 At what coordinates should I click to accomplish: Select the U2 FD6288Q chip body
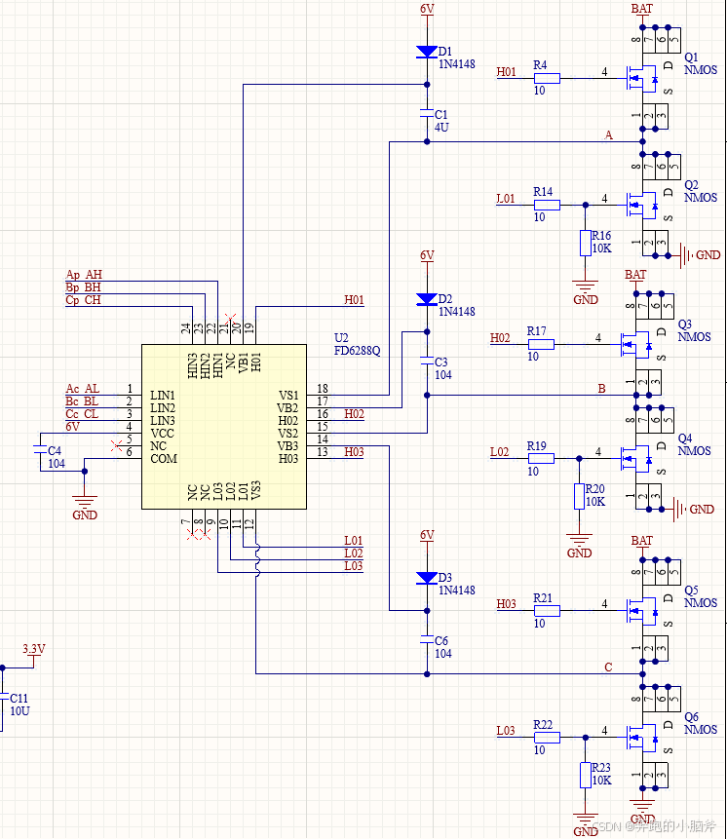coord(223,427)
